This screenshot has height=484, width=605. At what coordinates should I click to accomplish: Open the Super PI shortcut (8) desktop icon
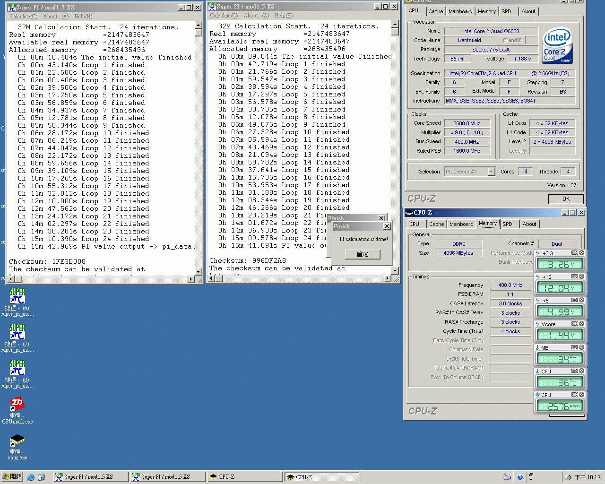17,373
